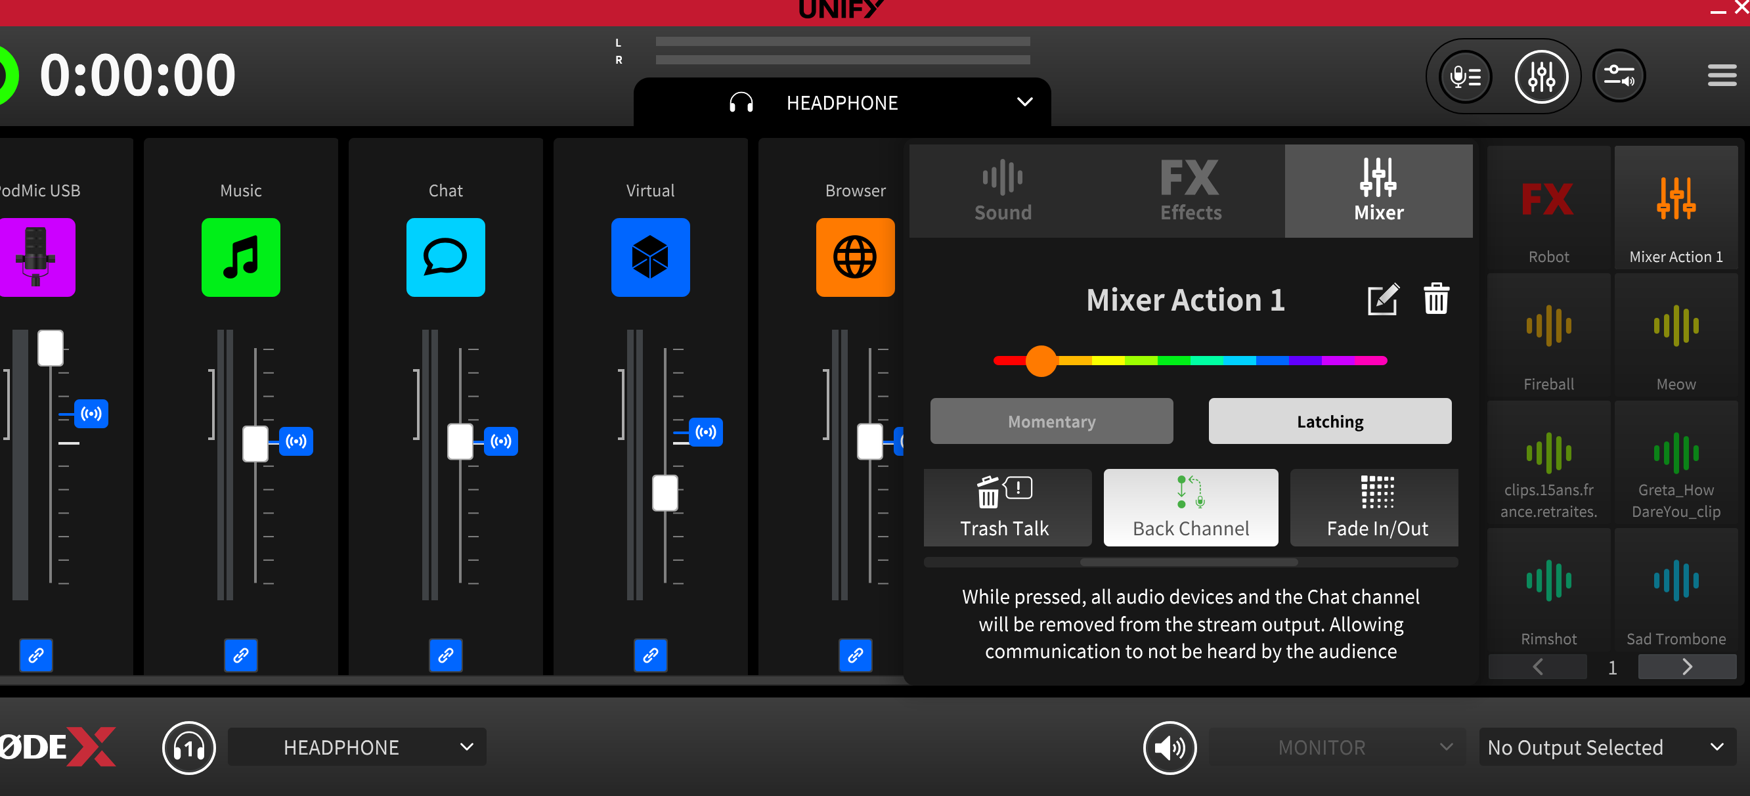Image resolution: width=1750 pixels, height=796 pixels.
Task: Click the Chat channel speech bubble icon
Action: pos(446,257)
